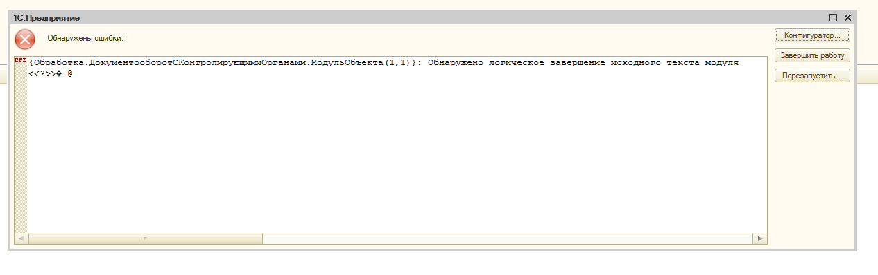Select the error line starting with {Обработка.
Screen dimensions: 878x275
tap(384, 63)
